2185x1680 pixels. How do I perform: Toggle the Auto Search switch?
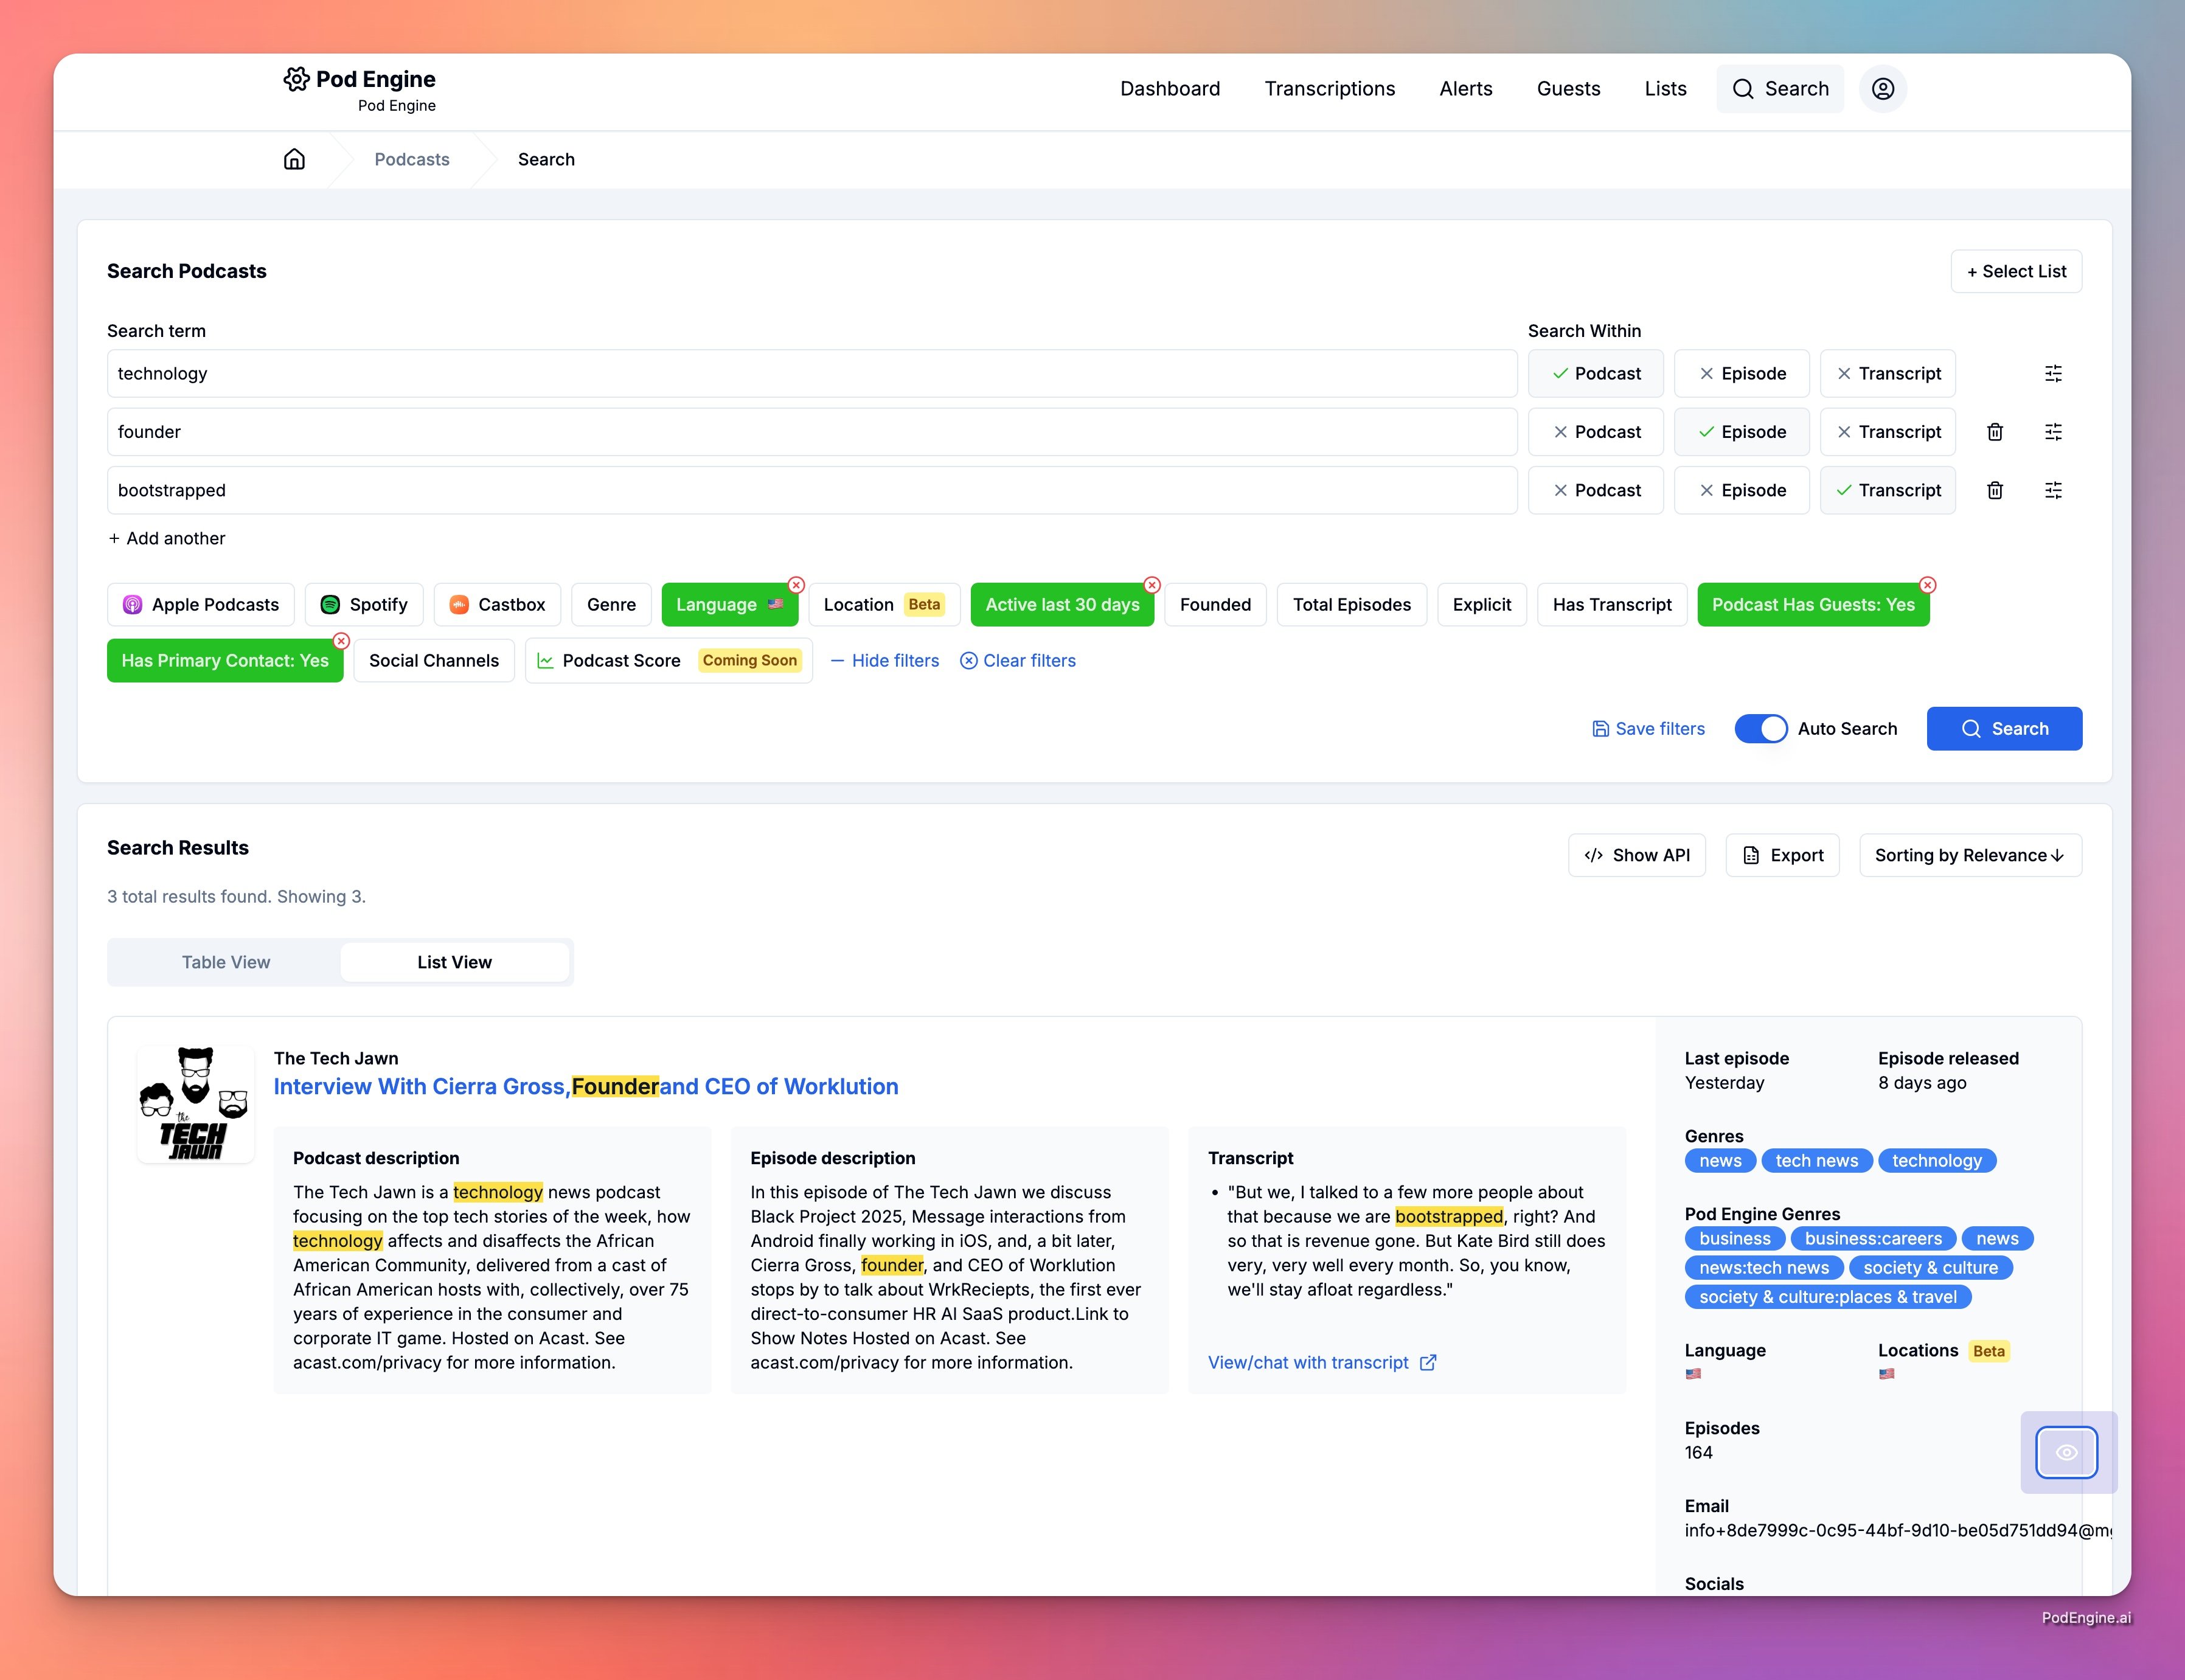click(1760, 729)
